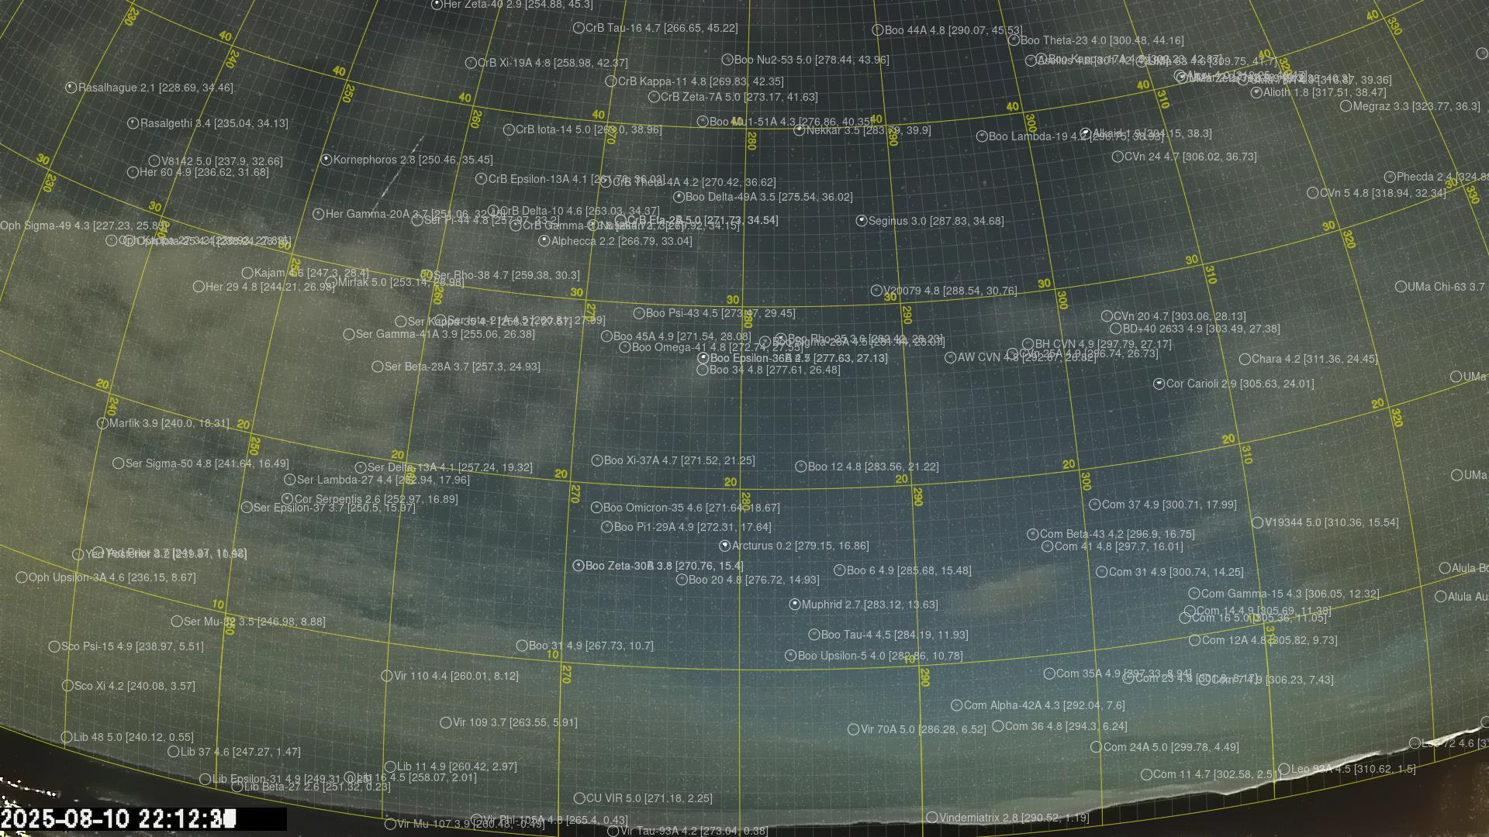Screen dimensions: 1489x837
Task: Click the Boo Delta-49A marker circle
Action: [x=679, y=197]
